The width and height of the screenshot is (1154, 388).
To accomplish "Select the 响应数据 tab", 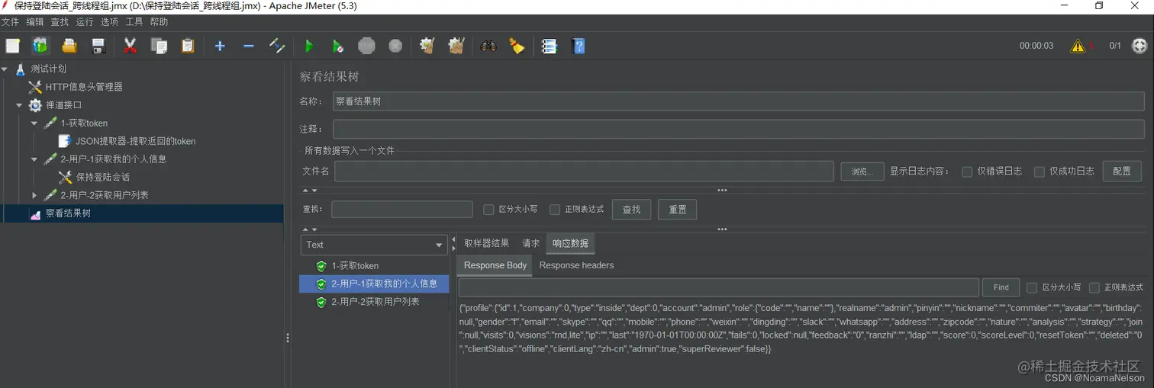I will coord(570,243).
